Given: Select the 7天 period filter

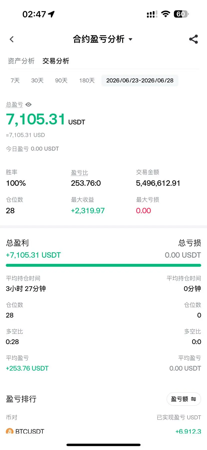Looking at the screenshot, I should (15, 80).
